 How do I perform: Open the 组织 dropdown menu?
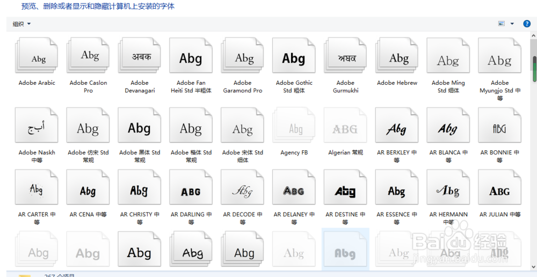[x=21, y=24]
